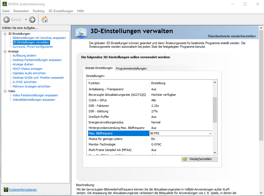Viewport: 264px width, 196px height.
Task: Click the 27% DSR smoothing value
Action: tap(154, 111)
